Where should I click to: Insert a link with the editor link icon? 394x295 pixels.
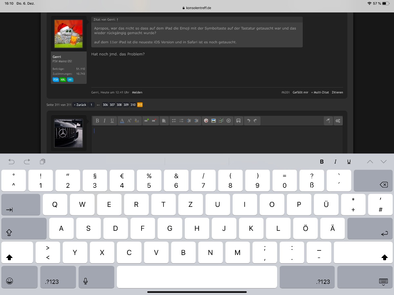(146, 121)
